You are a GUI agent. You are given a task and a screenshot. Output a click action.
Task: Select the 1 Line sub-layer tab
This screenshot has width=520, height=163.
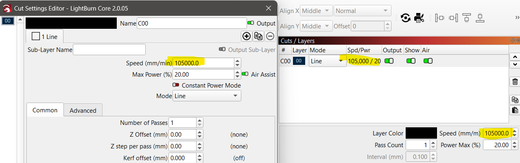coord(45,36)
